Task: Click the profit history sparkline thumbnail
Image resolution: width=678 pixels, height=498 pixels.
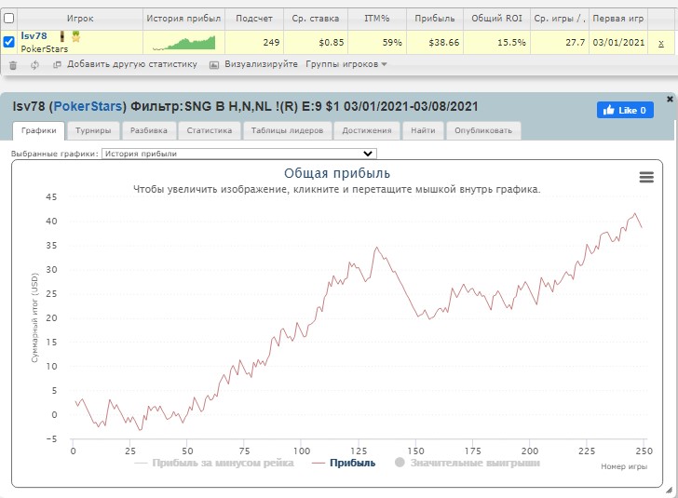Action: [183, 43]
